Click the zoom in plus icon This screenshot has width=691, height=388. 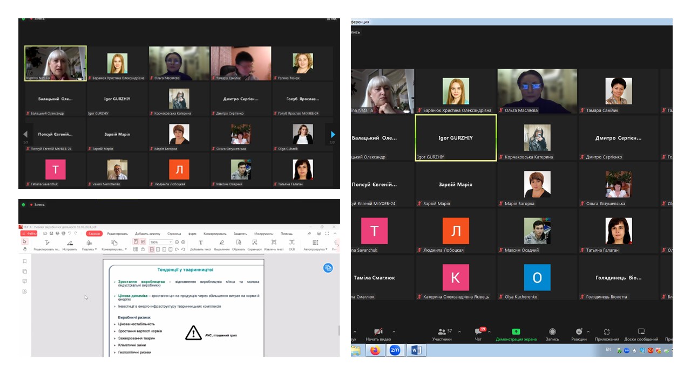pyautogui.click(x=183, y=242)
